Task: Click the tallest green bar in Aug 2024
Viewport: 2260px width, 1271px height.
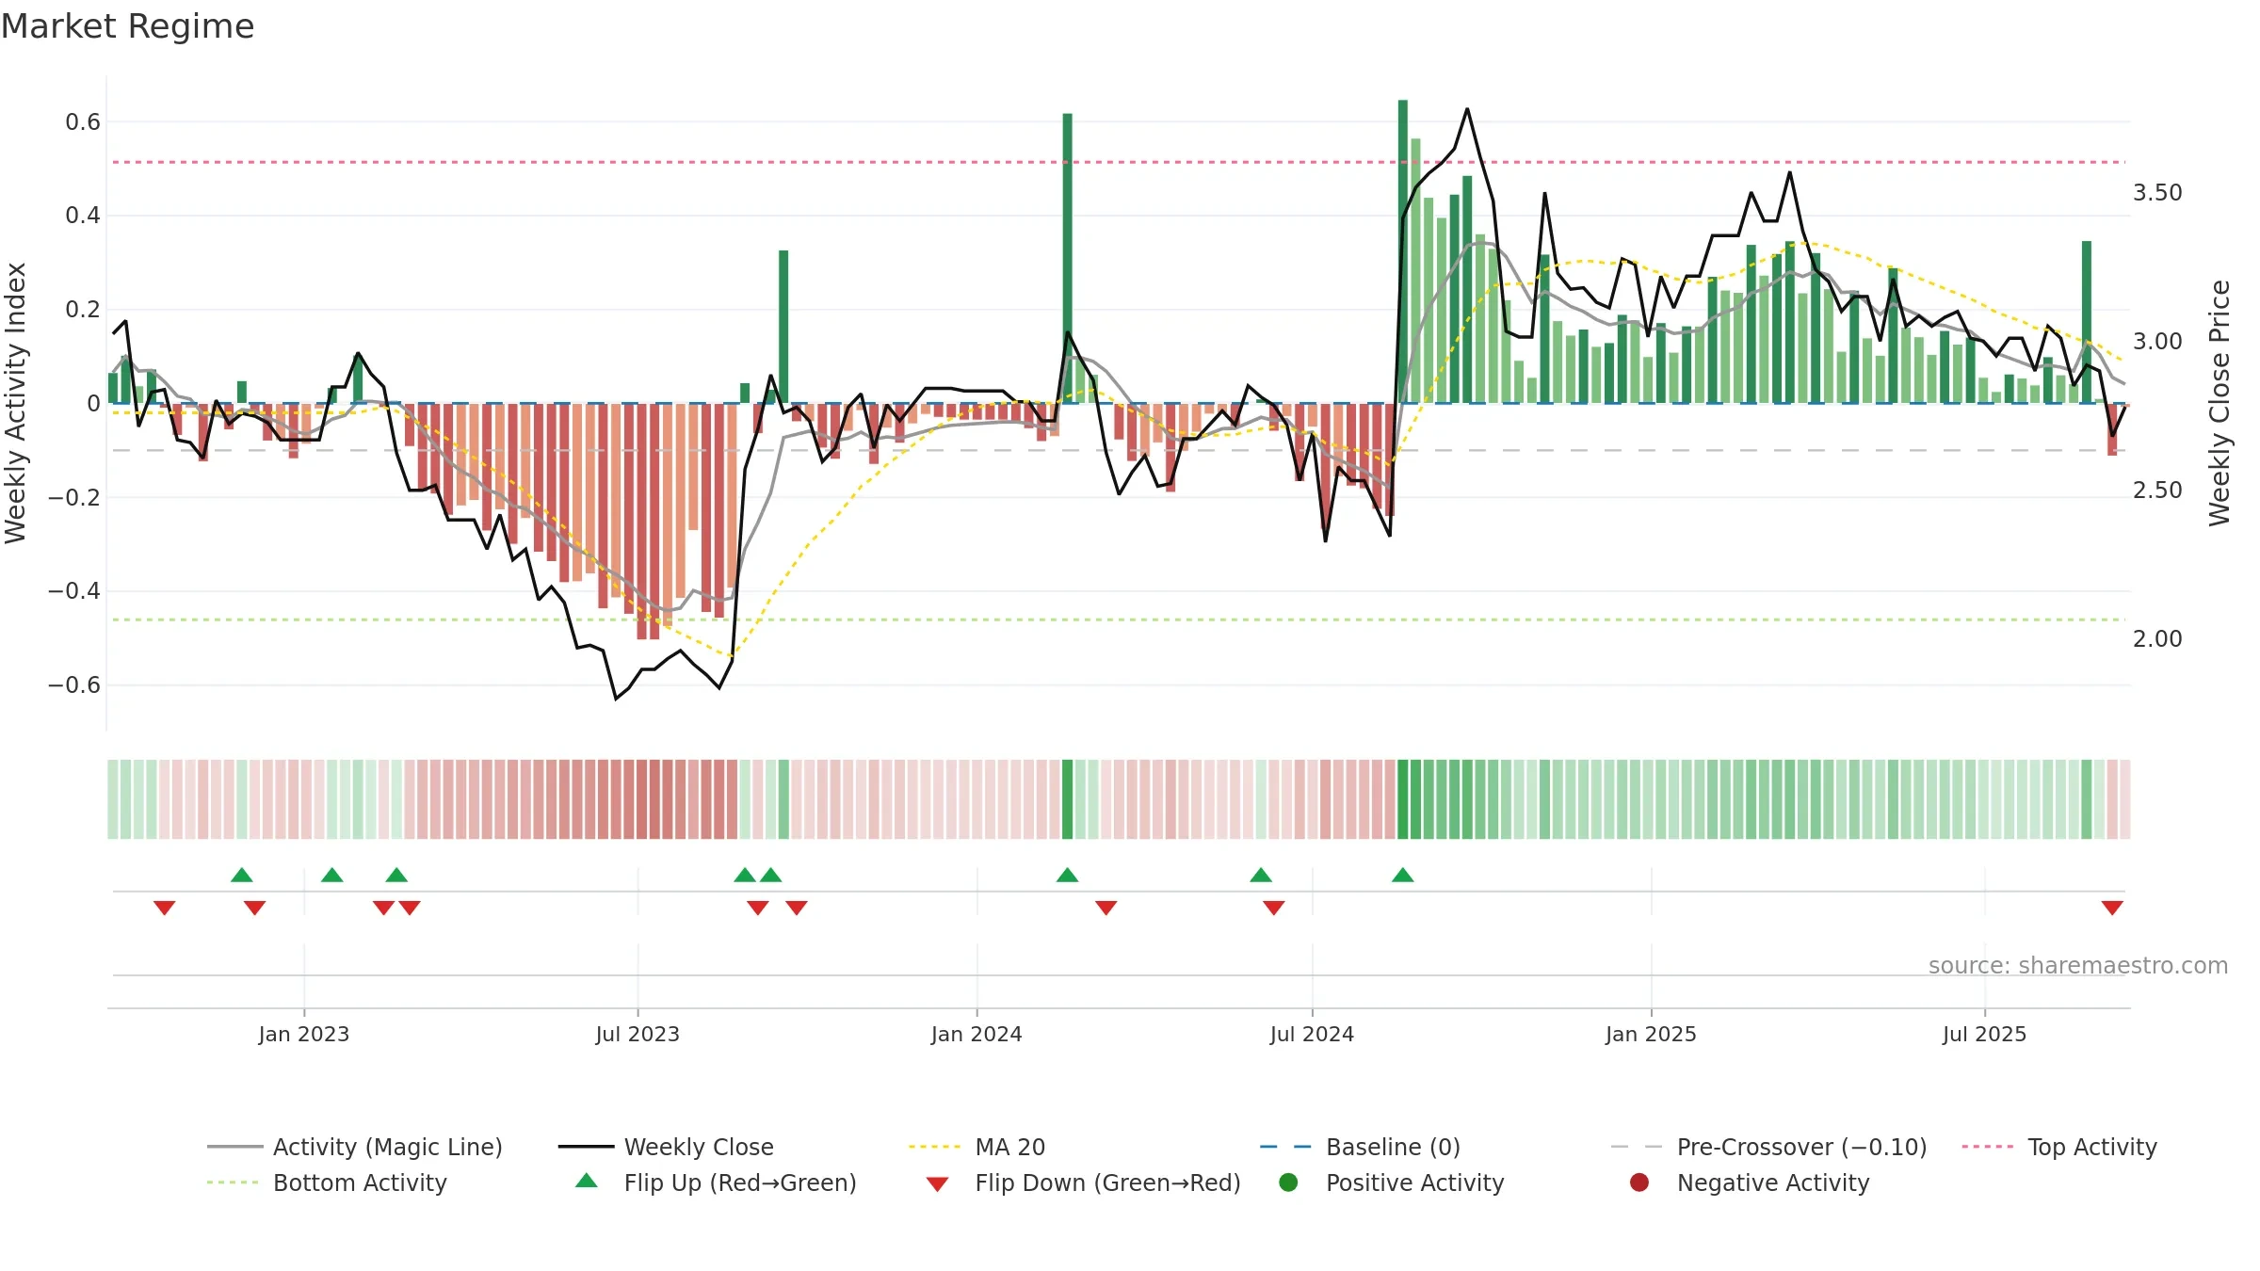Action: [x=1403, y=251]
